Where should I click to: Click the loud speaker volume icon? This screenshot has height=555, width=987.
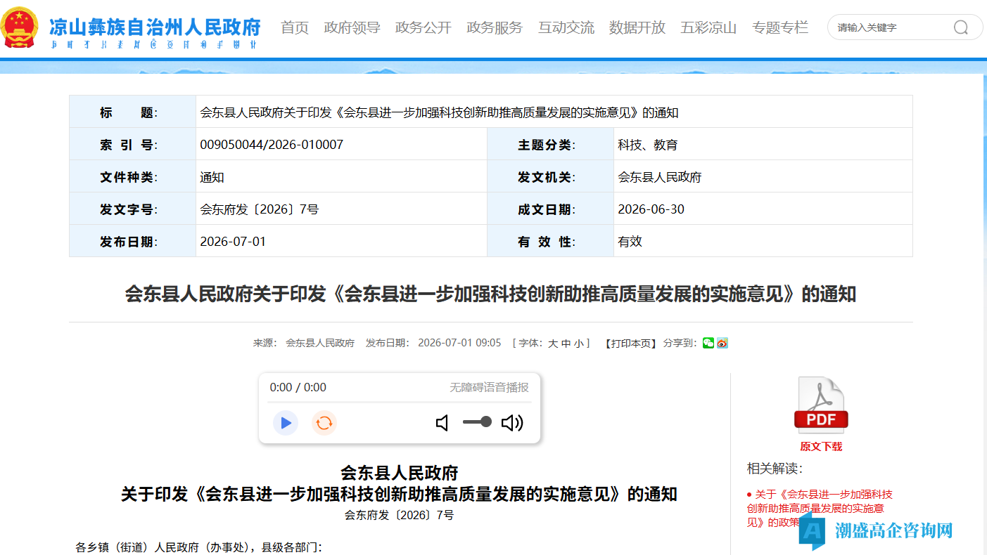512,423
